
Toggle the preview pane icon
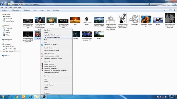point(170,10)
